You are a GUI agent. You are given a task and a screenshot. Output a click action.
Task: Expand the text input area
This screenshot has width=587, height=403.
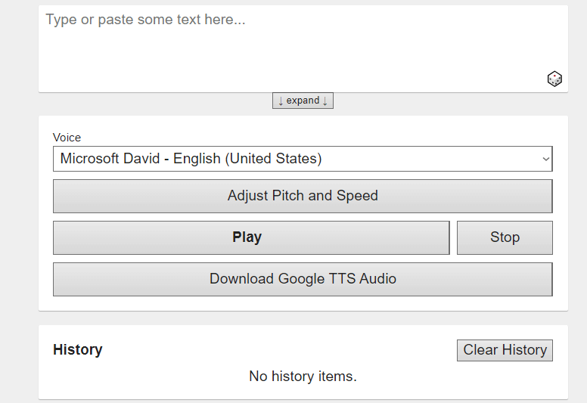(x=303, y=101)
